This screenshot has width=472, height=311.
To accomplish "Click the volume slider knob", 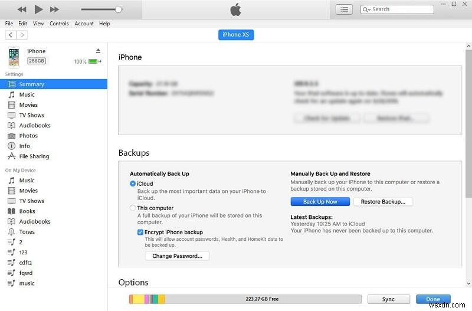I will pos(119,9).
